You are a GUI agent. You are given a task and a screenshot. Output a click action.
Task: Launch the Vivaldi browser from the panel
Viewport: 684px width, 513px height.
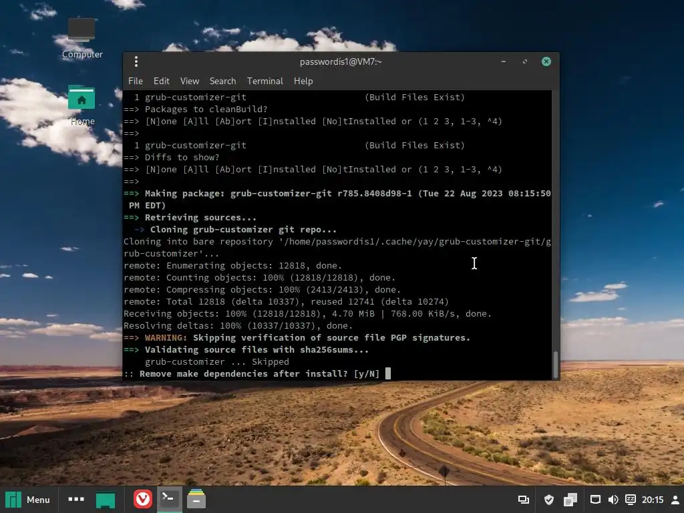pyautogui.click(x=143, y=499)
